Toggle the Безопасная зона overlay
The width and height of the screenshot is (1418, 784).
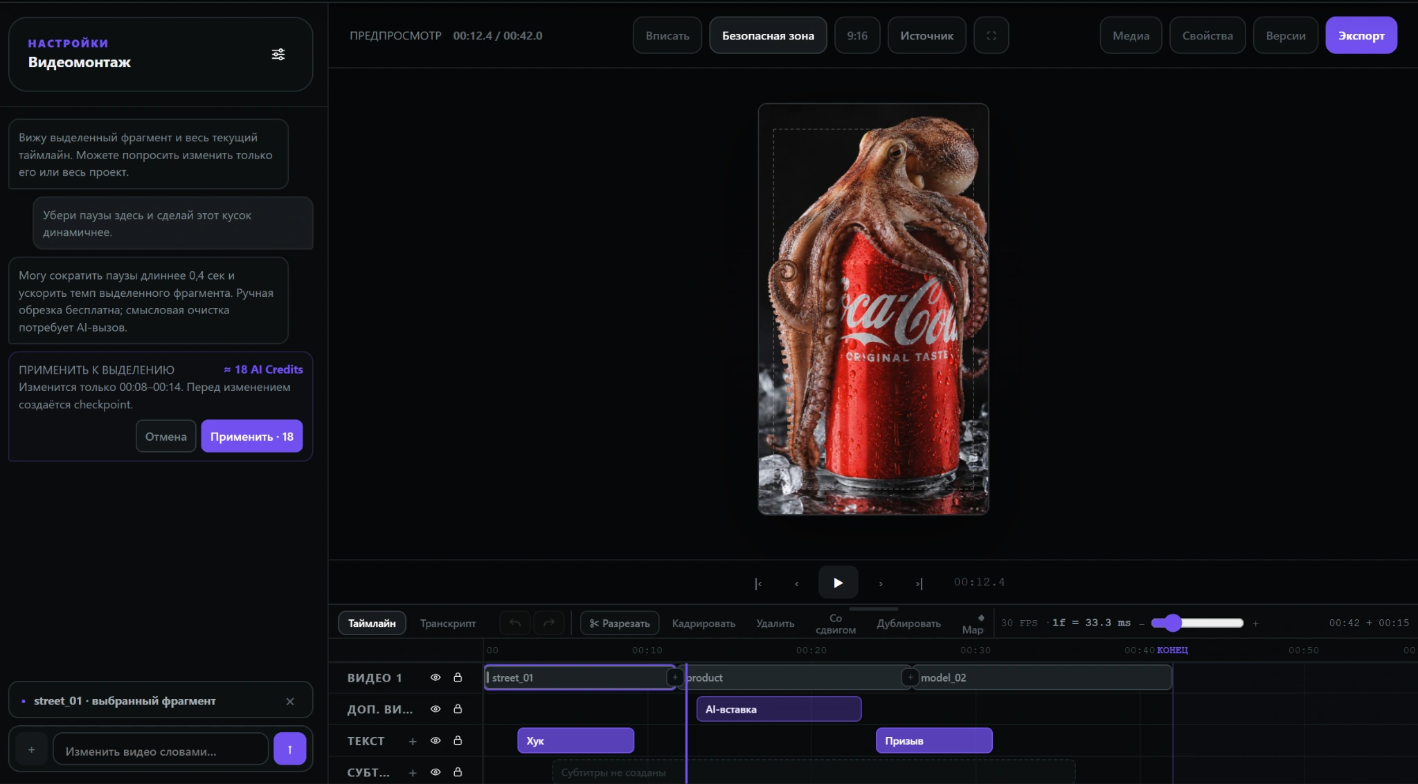click(768, 35)
